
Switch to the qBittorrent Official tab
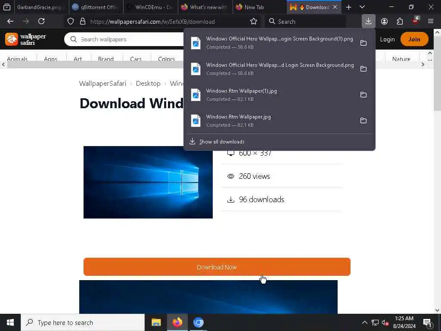[x=96, y=7]
